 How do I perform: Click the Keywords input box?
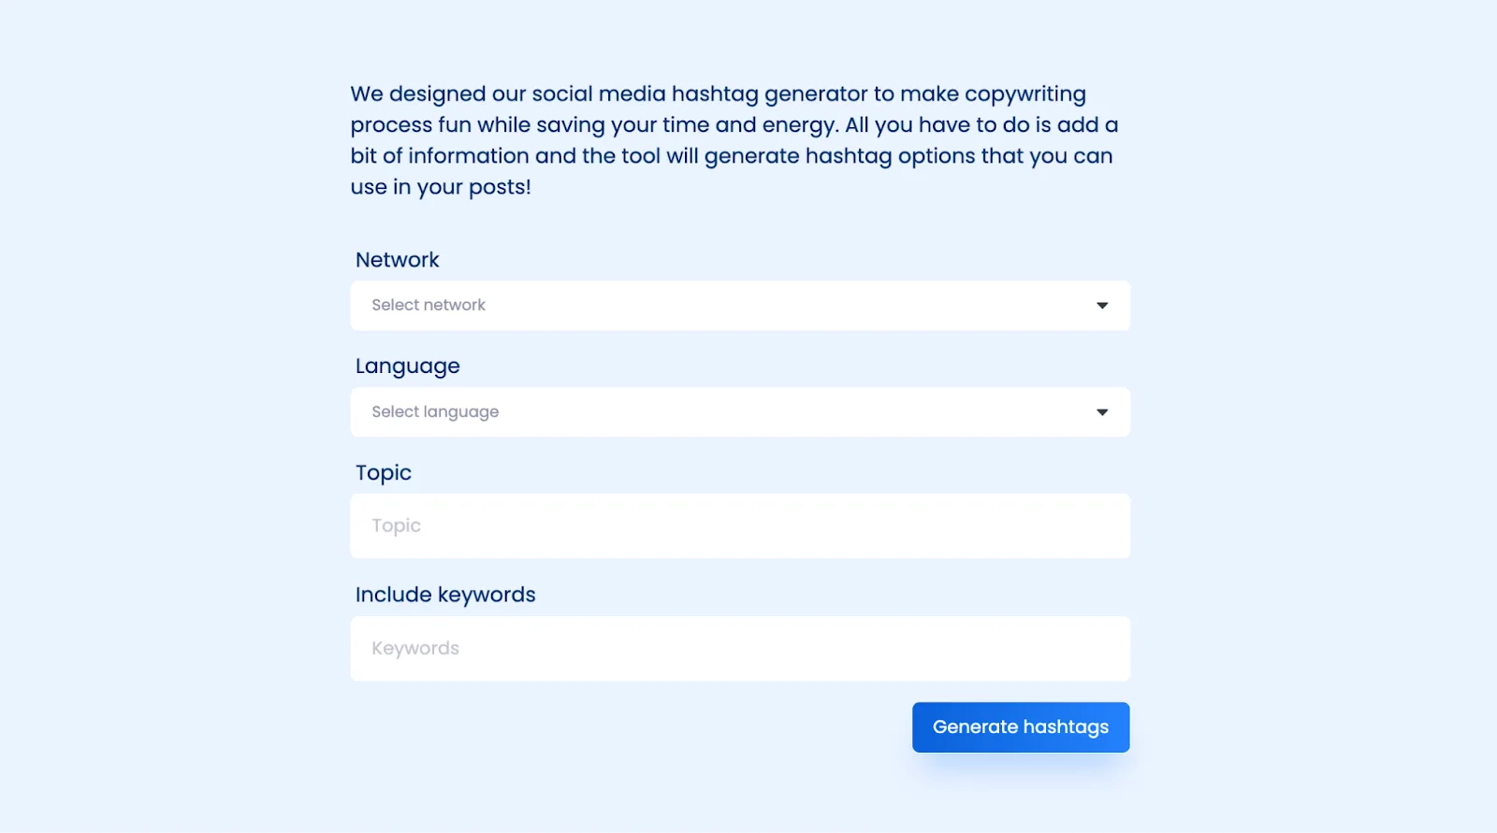(739, 648)
